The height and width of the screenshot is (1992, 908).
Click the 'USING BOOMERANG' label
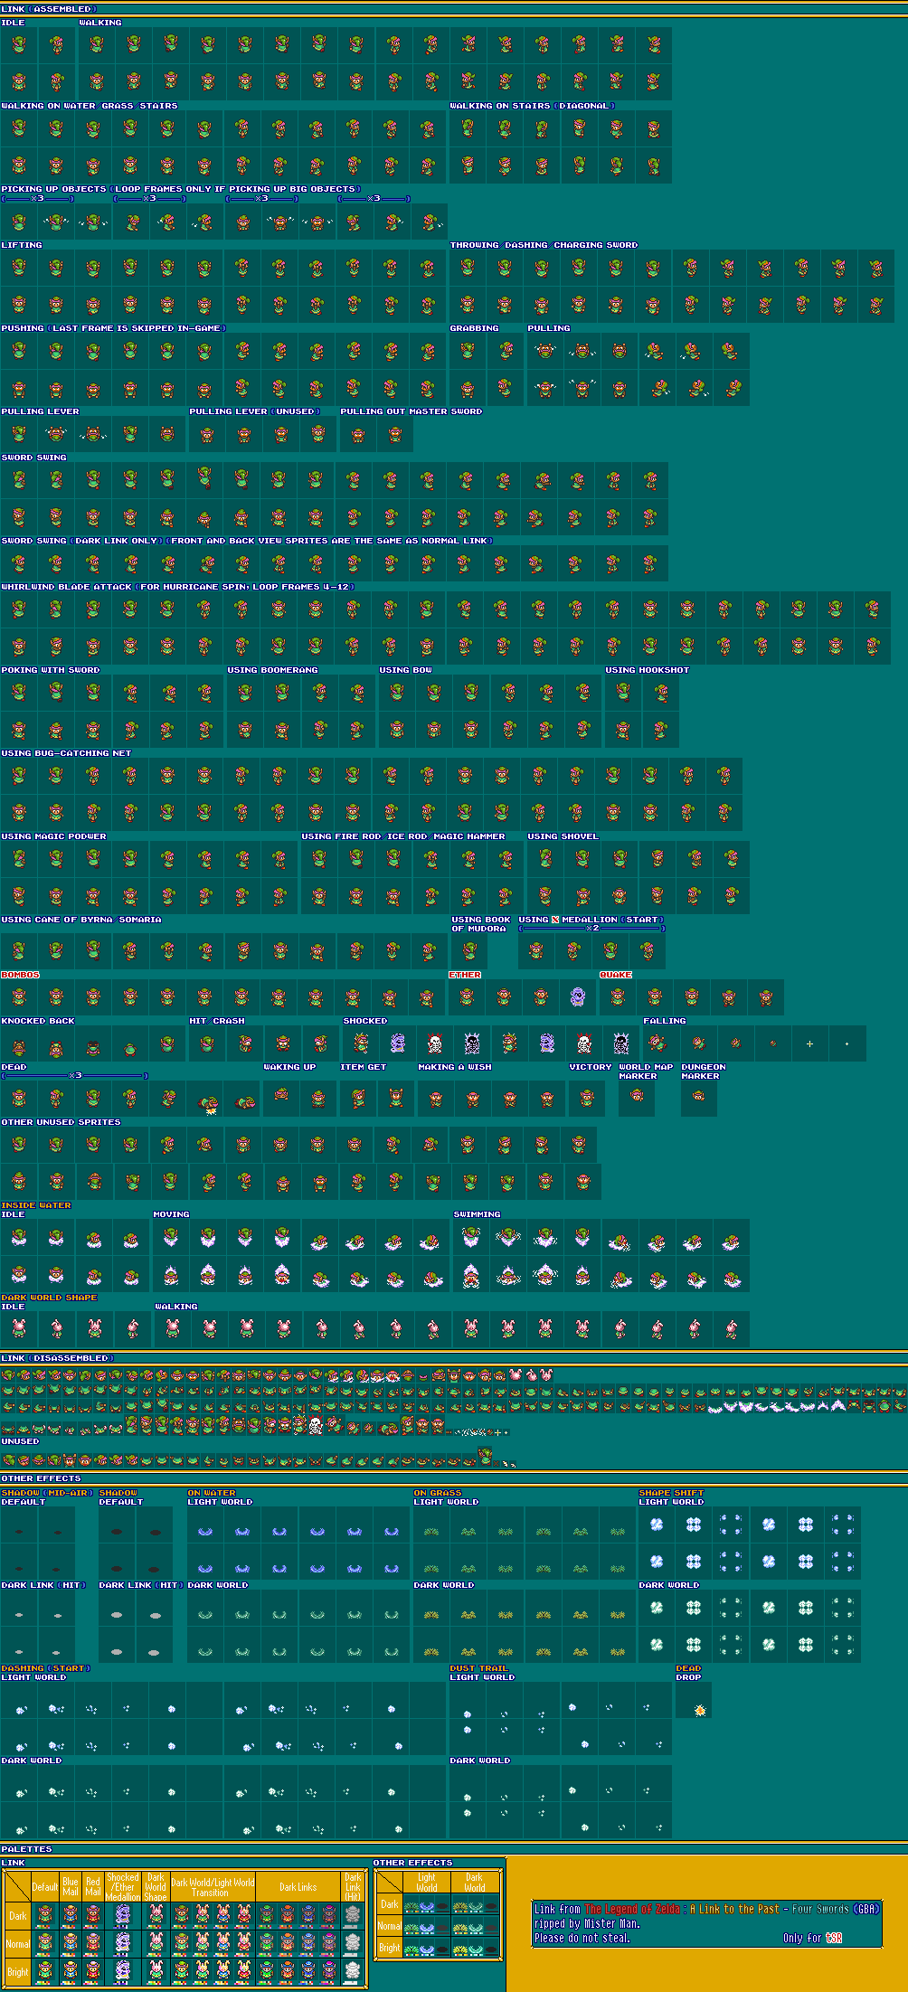click(x=272, y=670)
